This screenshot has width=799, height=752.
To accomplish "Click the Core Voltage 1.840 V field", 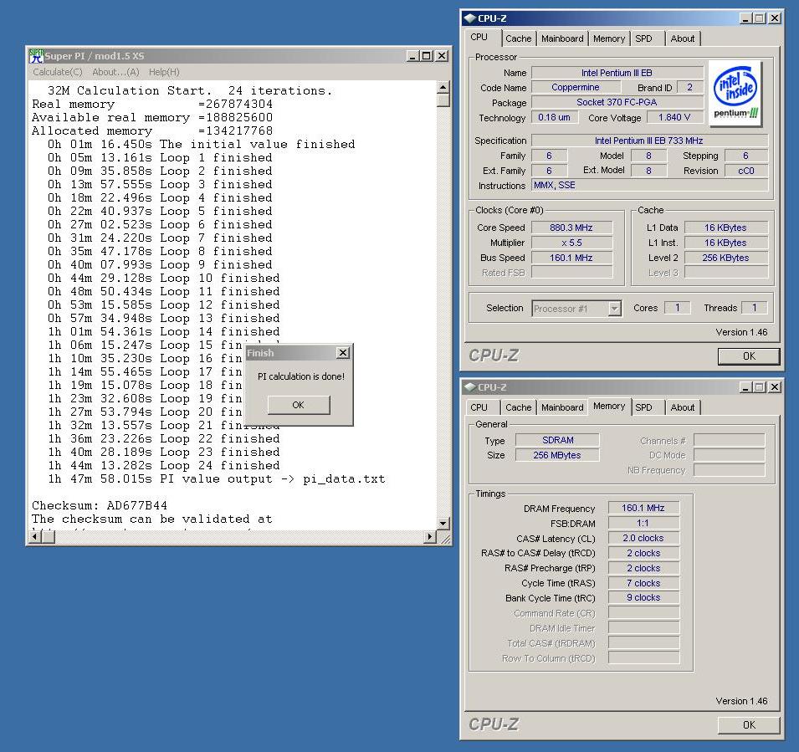I will coord(674,117).
